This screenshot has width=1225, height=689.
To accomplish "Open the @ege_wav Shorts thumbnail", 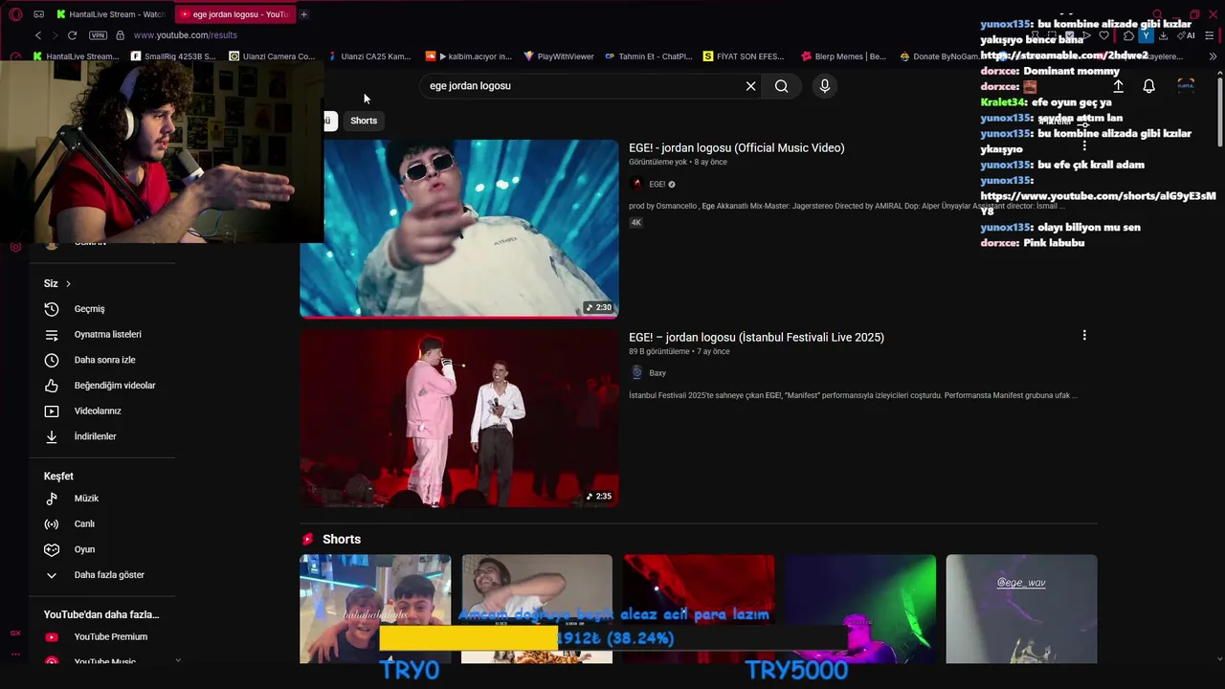I will coord(1021,609).
